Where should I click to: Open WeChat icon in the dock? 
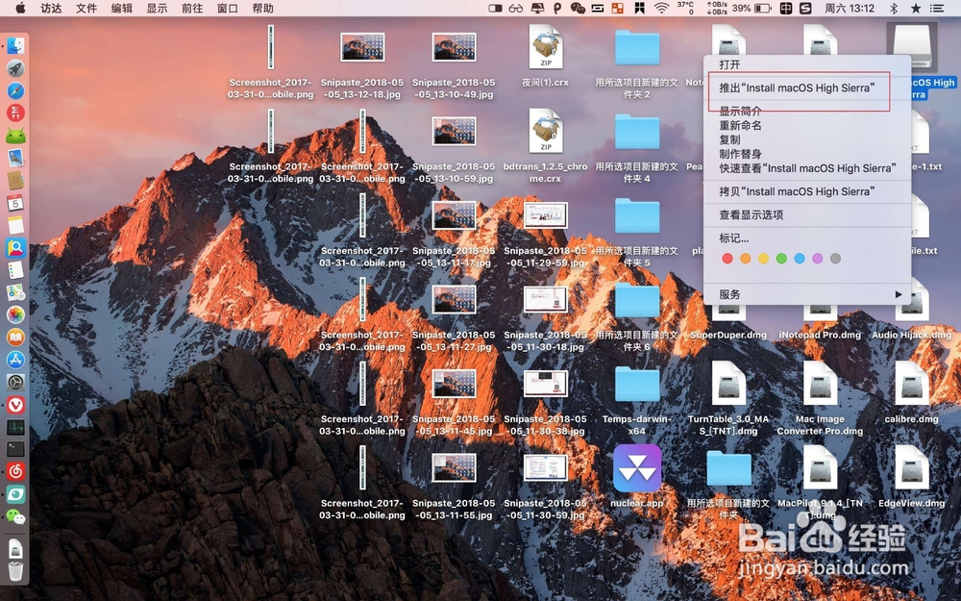click(16, 517)
